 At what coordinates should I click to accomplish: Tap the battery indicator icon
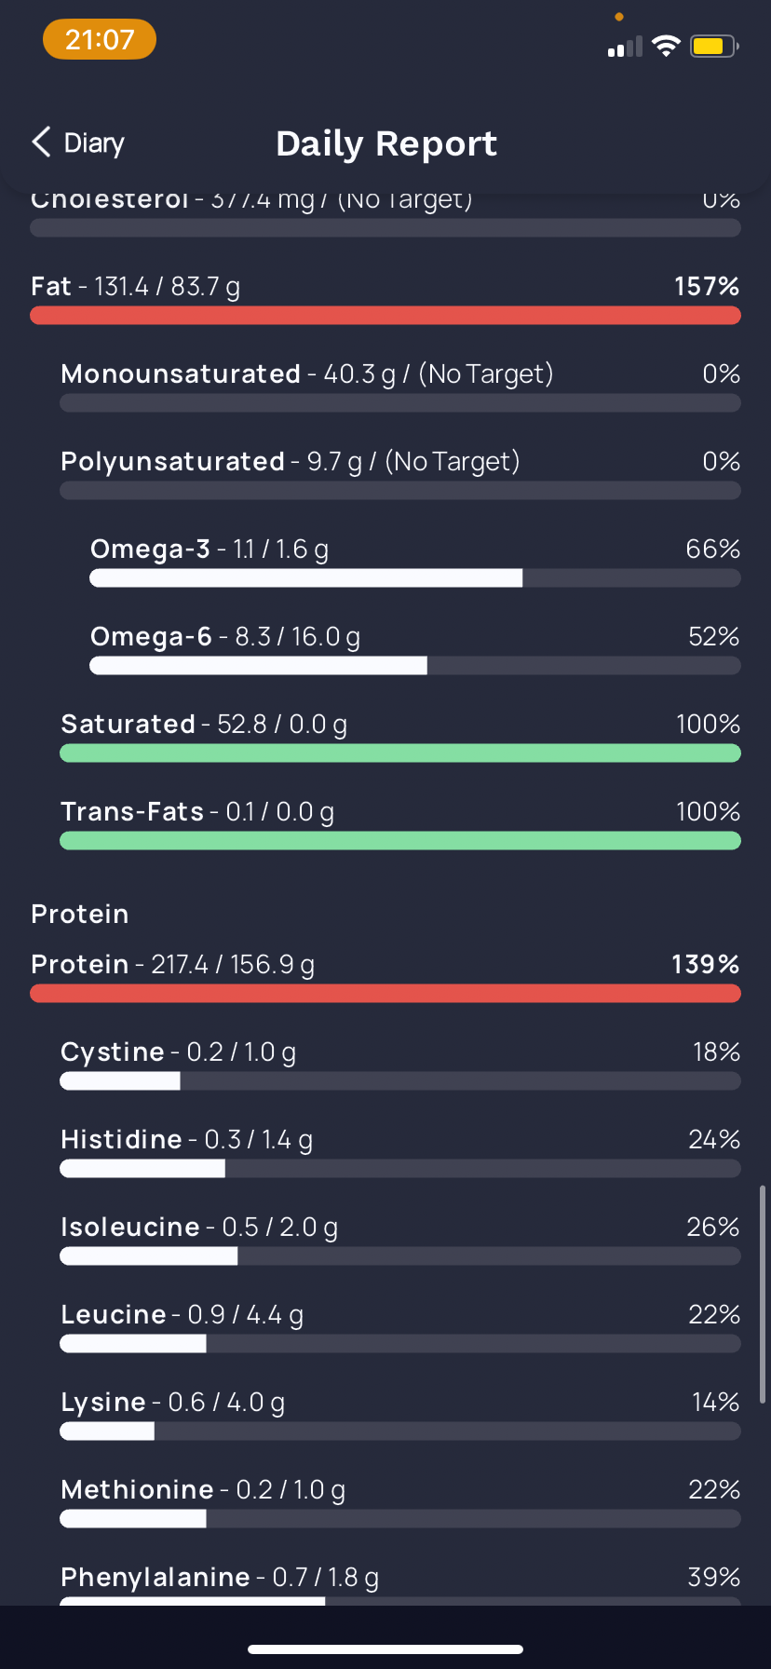713,46
